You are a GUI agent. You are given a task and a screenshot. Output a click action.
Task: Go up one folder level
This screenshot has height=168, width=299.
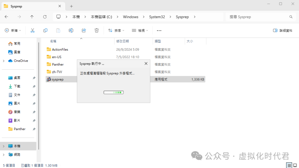(32, 17)
